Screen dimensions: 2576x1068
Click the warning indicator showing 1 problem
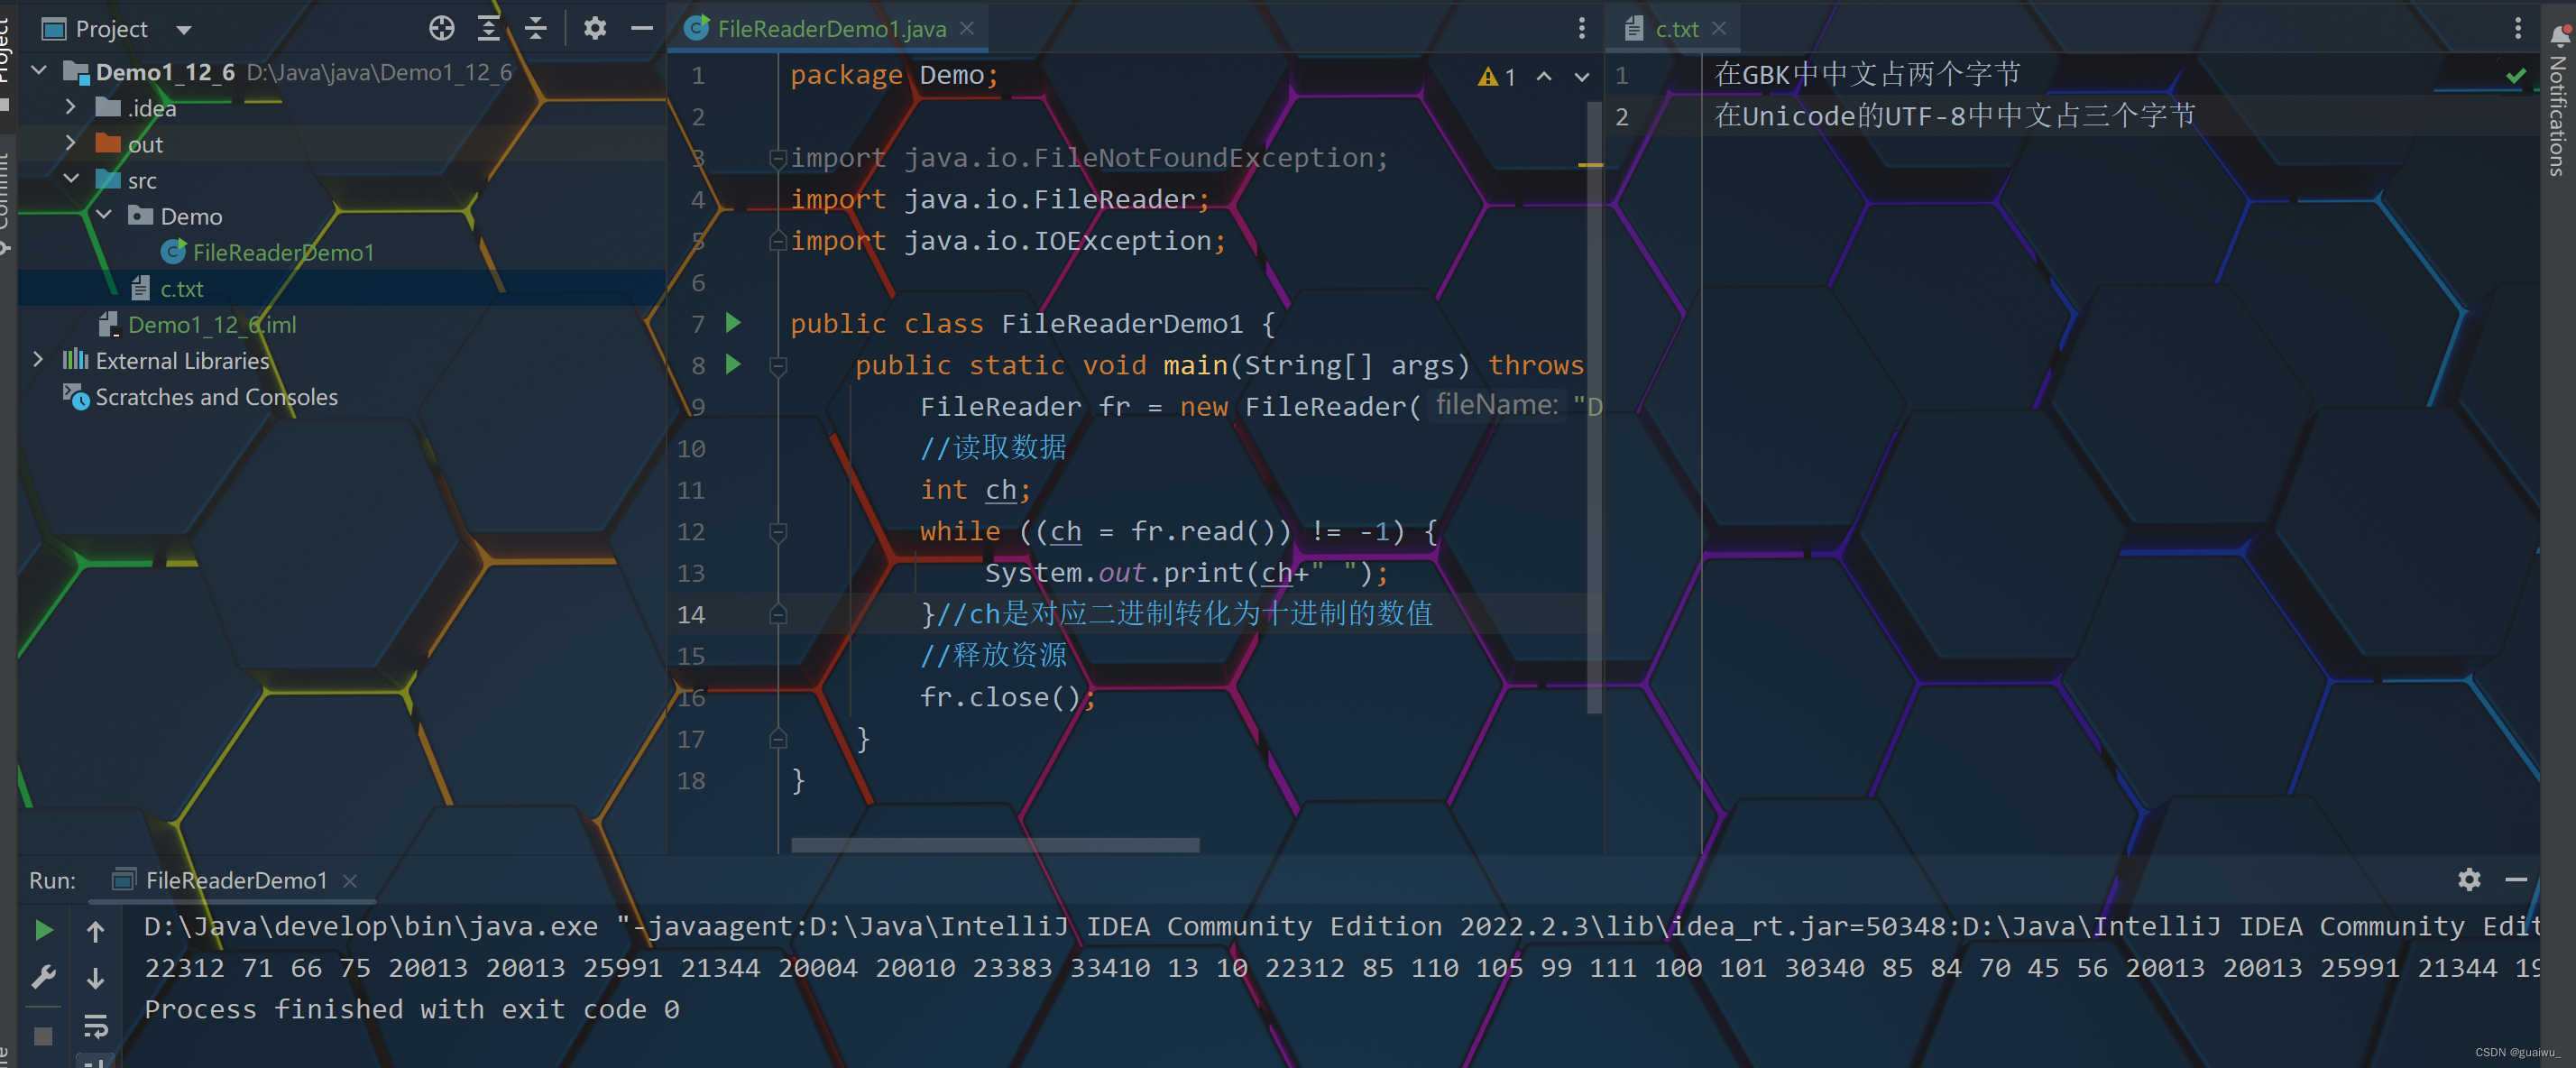tap(1497, 76)
